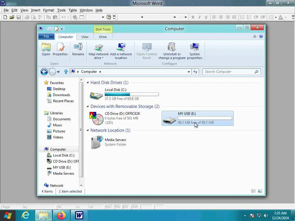Open the Font name dropdown in Word

click(x=175, y=17)
